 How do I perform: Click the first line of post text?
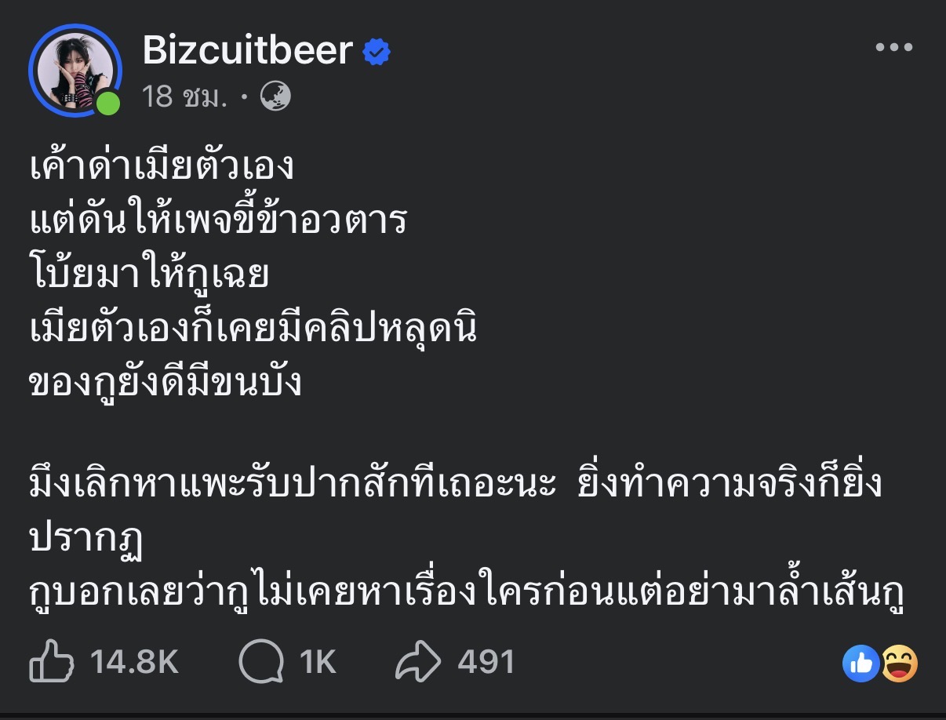coord(161,167)
